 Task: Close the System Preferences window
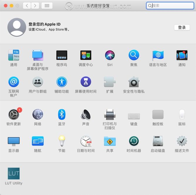(6, 6)
